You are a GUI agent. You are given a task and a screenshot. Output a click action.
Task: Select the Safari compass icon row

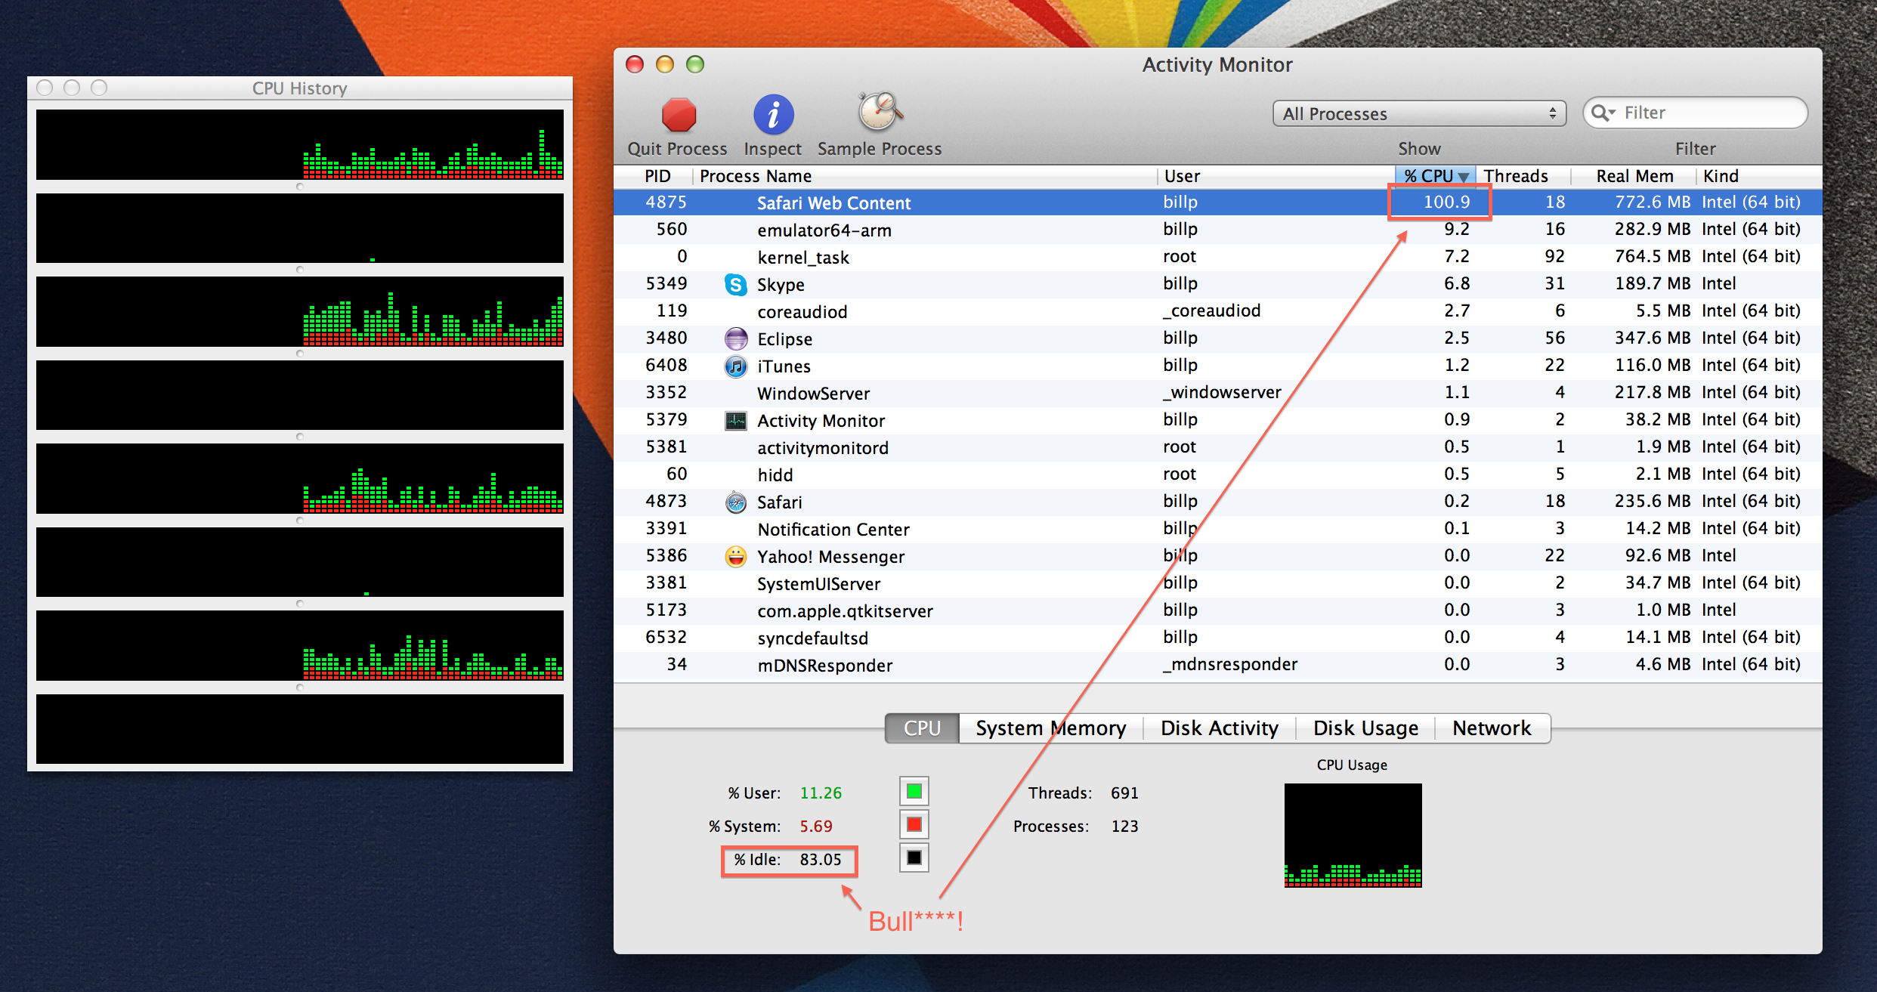tap(735, 502)
